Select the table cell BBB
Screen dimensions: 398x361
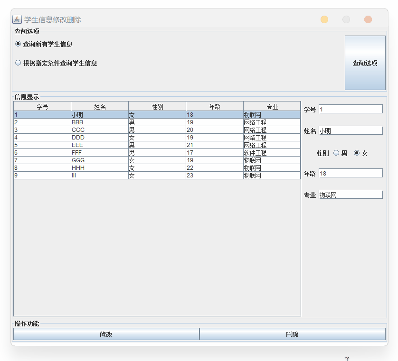coord(100,122)
